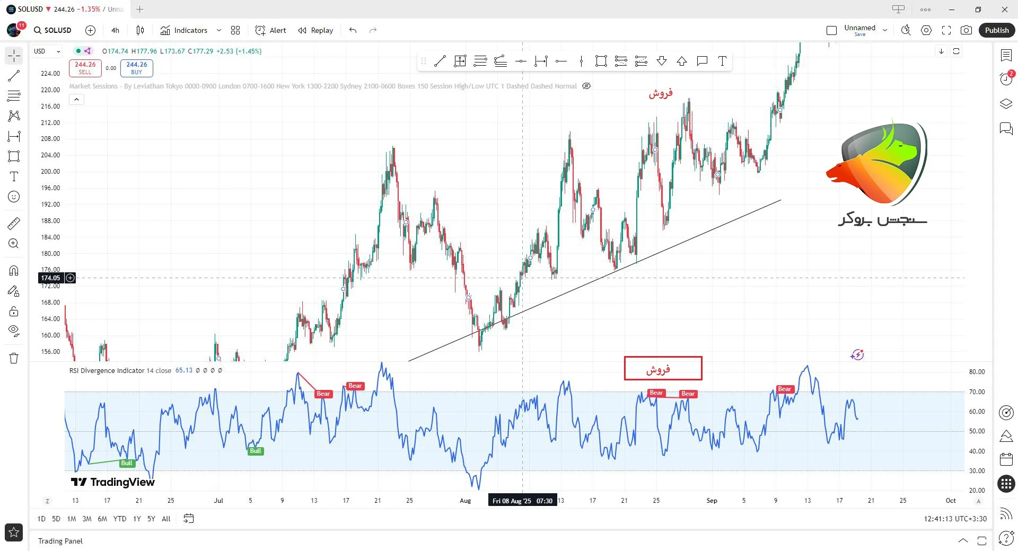Select the 1M time range tab
Viewport: 1018px width, 551px height.
[x=71, y=519]
